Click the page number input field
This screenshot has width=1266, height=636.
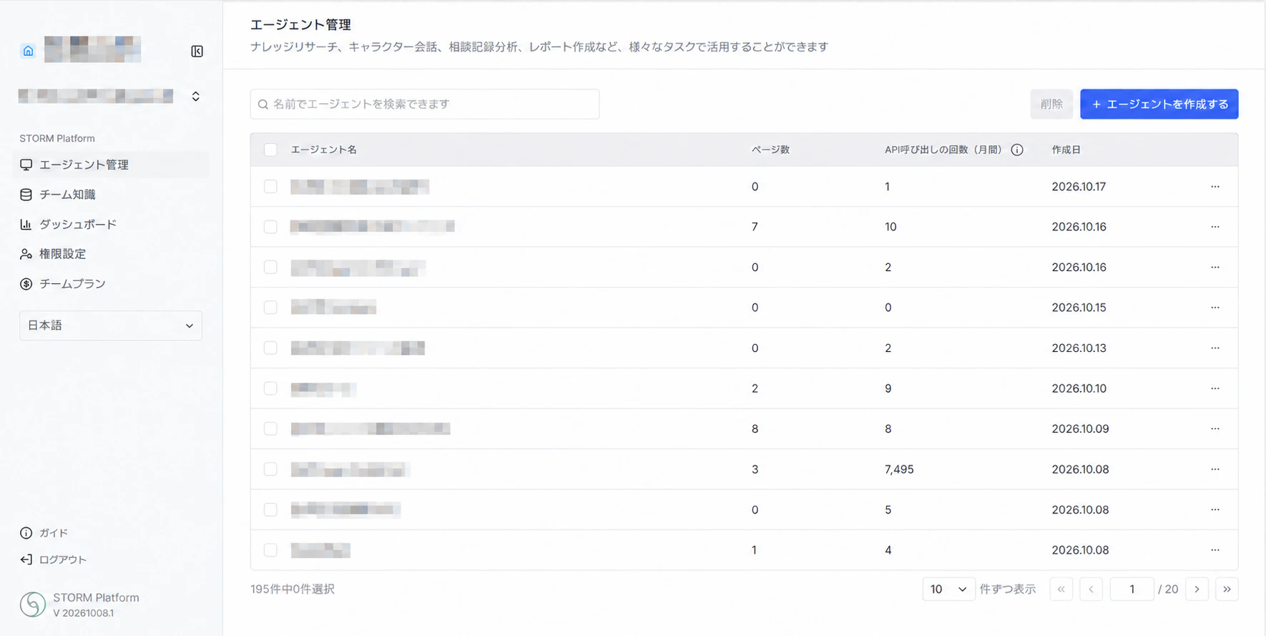[1132, 589]
